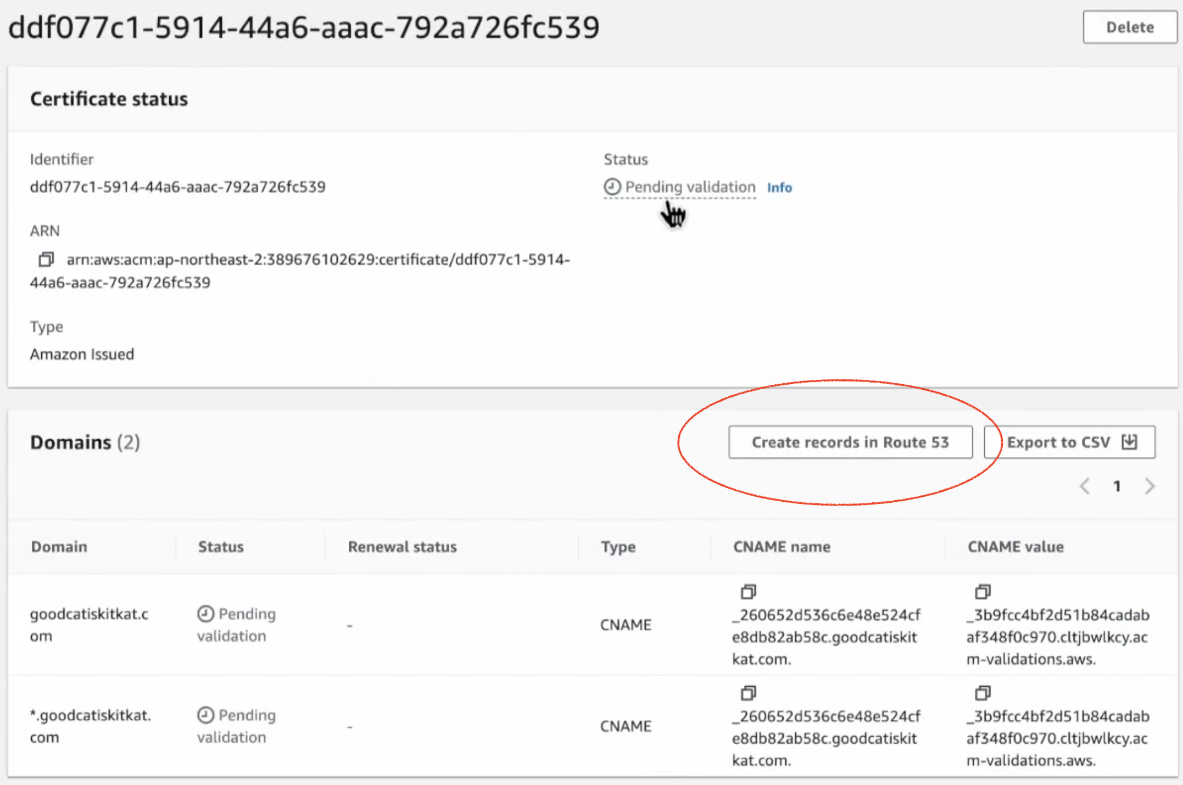Click pending clock icon in wildcard domain row

pos(205,715)
